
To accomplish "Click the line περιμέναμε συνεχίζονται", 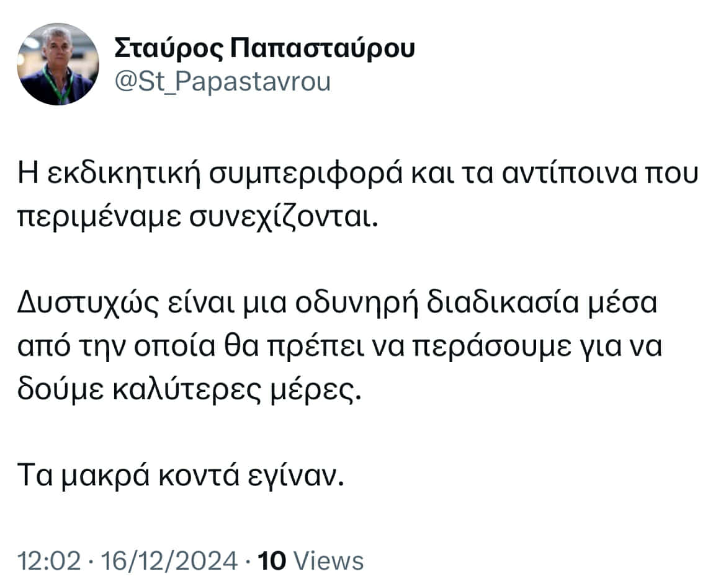I will pyautogui.click(x=198, y=217).
